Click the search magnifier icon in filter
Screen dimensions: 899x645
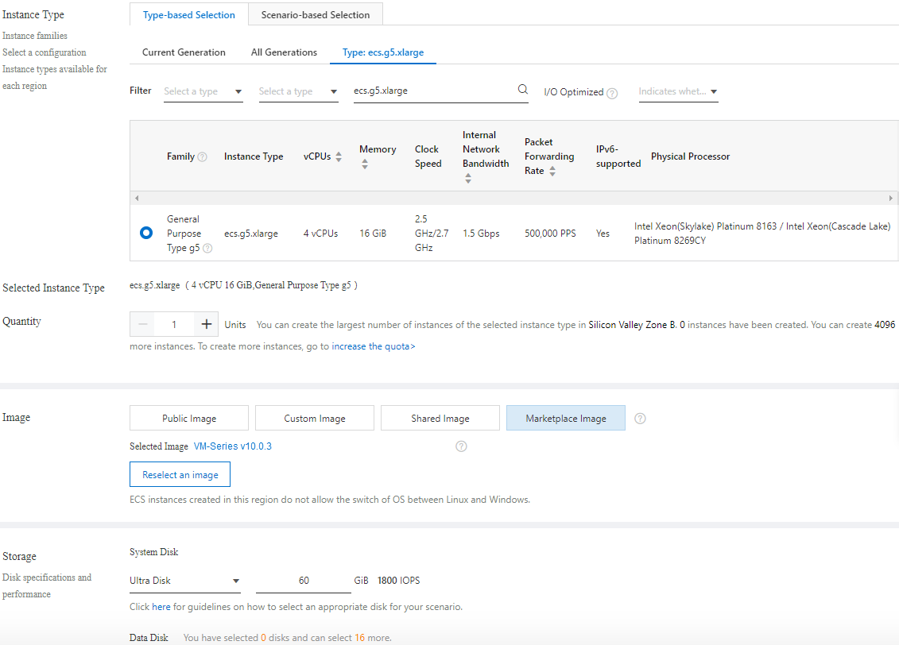click(x=522, y=90)
